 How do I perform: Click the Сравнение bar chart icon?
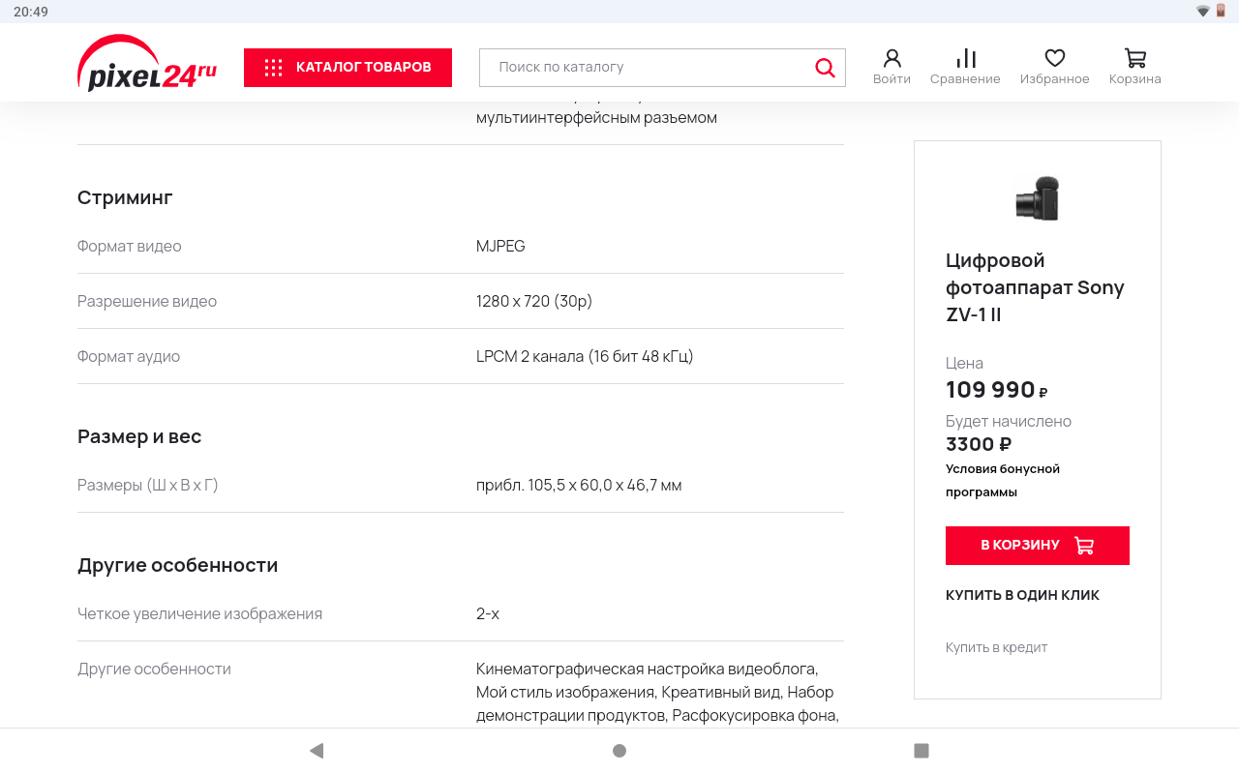965,58
